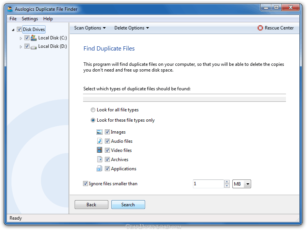307x230 pixels.
Task: Click the Ready status bar text
Action: click(16, 218)
